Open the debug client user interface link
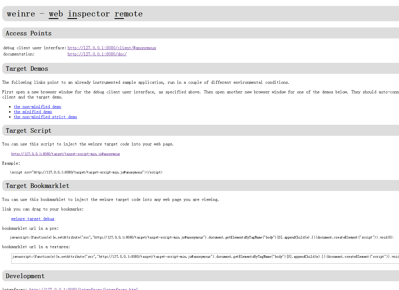The image size is (399, 290). click(112, 48)
